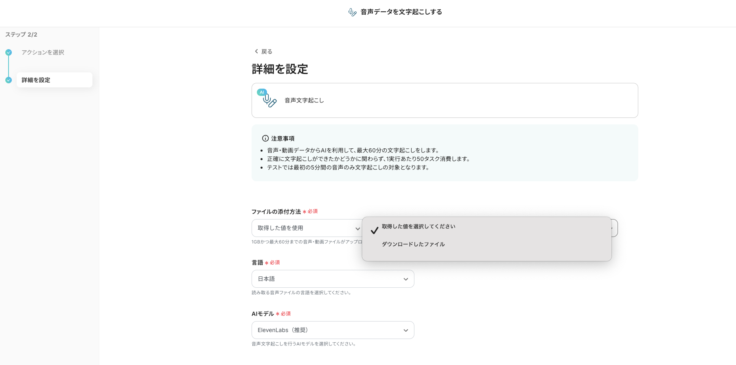The height and width of the screenshot is (365, 736).
Task: Click the completed check circle beside アクションを選択
Action: 9,52
